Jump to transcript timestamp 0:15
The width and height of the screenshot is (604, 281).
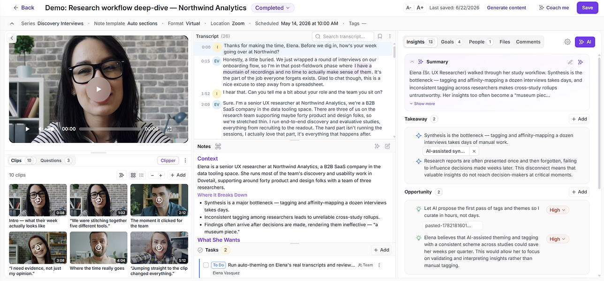[205, 61]
